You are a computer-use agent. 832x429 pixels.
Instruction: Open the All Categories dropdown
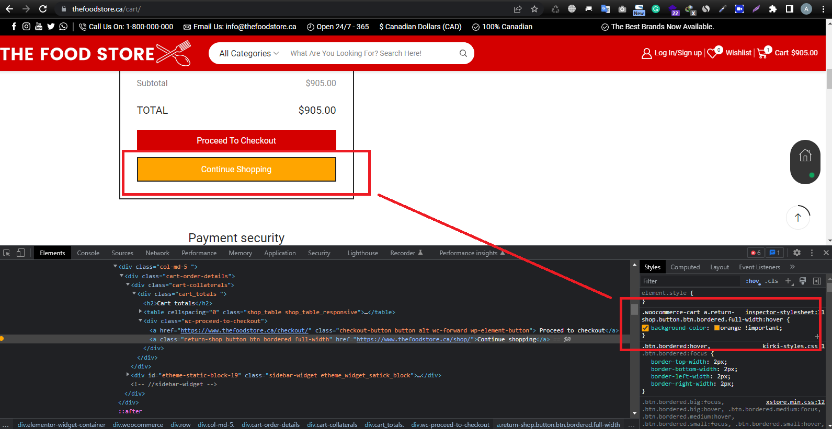[249, 53]
